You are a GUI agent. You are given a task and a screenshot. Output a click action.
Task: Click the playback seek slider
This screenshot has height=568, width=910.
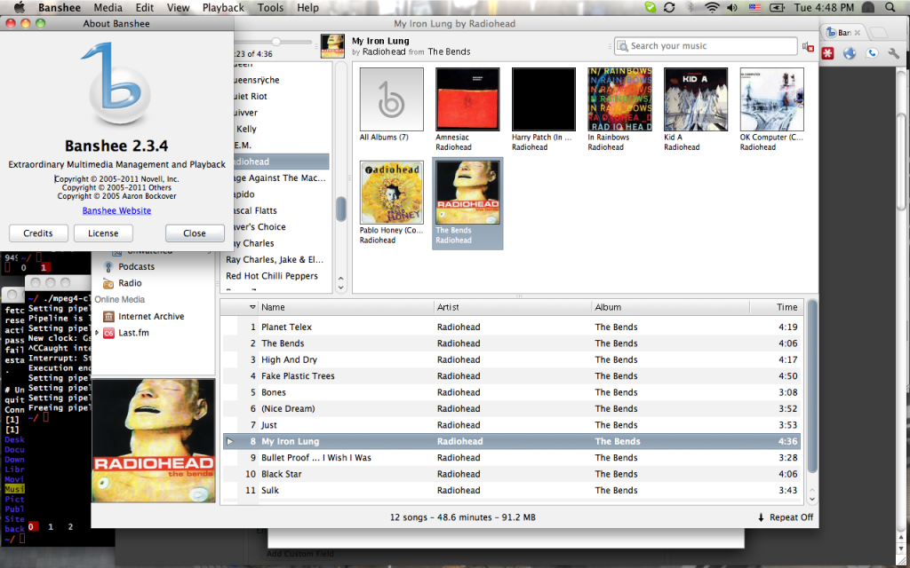276,42
